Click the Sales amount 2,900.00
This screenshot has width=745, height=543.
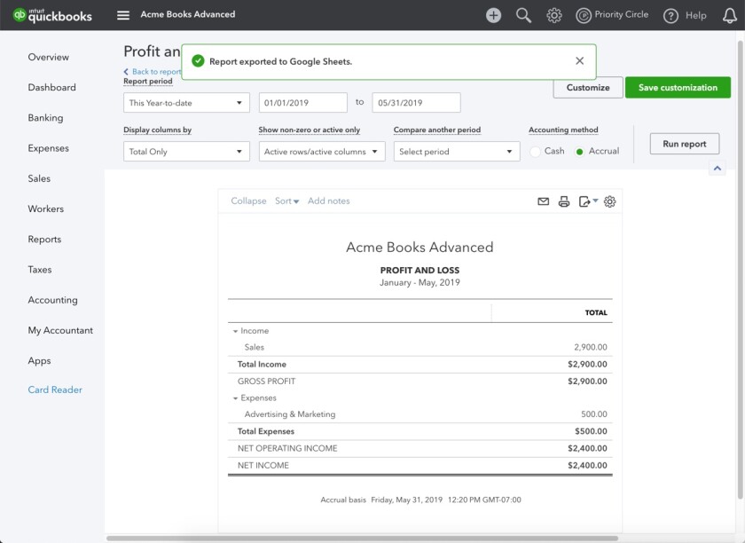click(x=590, y=348)
